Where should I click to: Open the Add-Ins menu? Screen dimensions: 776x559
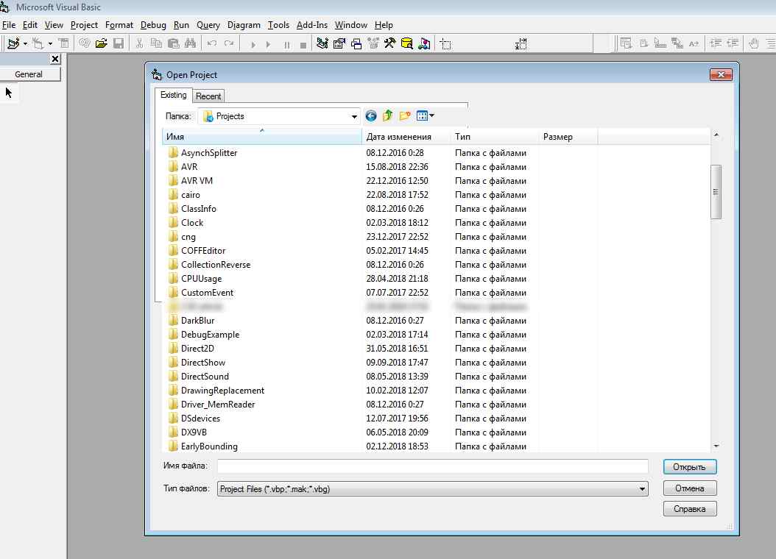311,25
